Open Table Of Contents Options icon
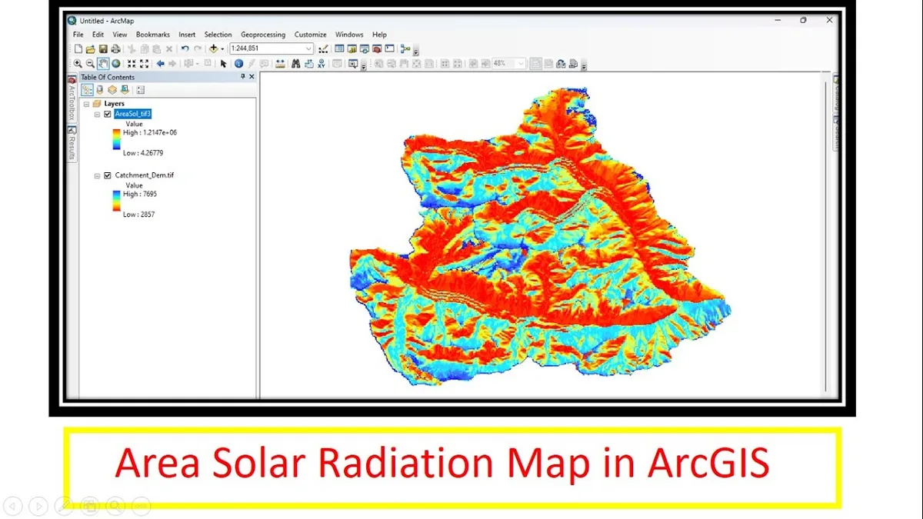 pos(141,90)
